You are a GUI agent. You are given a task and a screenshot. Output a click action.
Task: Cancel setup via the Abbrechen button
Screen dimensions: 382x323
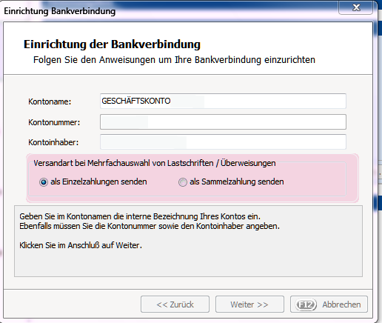coord(329,304)
